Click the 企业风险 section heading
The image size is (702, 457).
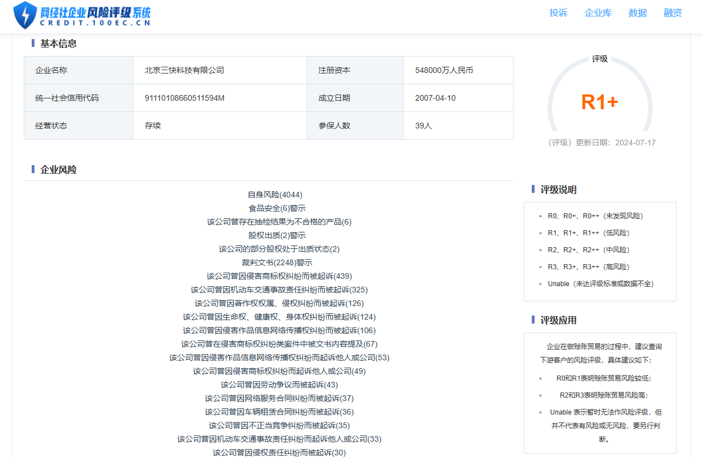click(x=58, y=170)
